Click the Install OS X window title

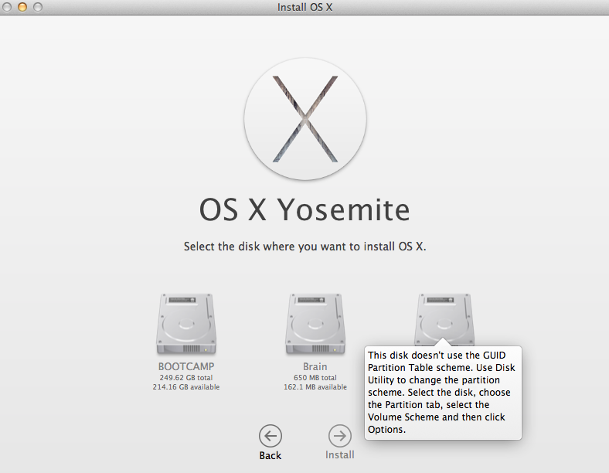pyautogui.click(x=305, y=7)
